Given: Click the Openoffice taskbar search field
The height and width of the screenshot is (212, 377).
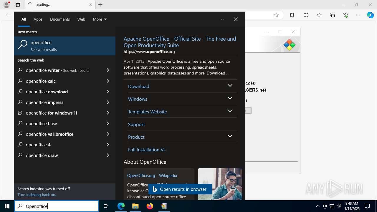Looking at the screenshot, I should [x=57, y=206].
